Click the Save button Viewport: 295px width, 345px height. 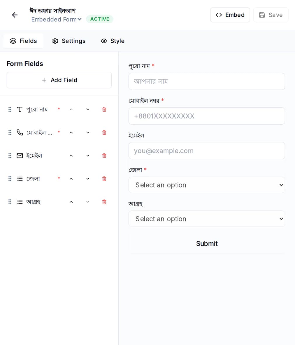(271, 15)
